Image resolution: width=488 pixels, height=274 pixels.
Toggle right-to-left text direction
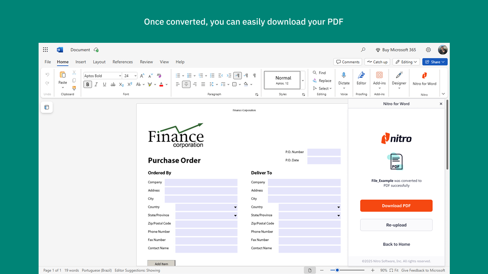coord(246,76)
